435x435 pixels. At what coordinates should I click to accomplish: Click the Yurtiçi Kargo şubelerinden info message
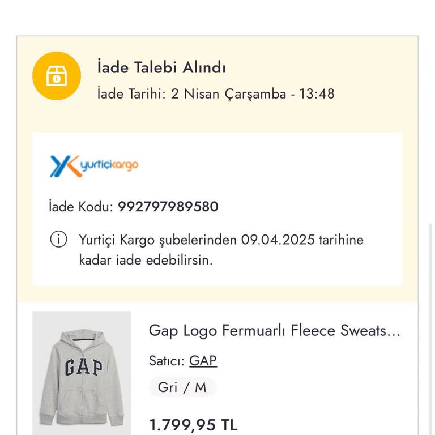pos(221,240)
